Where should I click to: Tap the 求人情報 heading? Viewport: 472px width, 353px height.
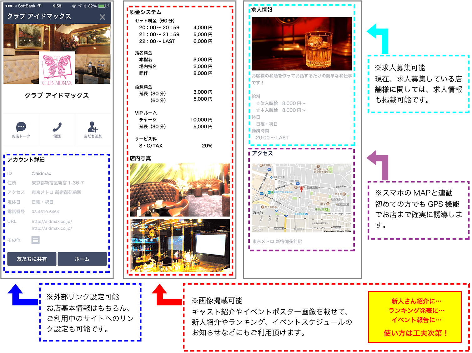click(262, 10)
